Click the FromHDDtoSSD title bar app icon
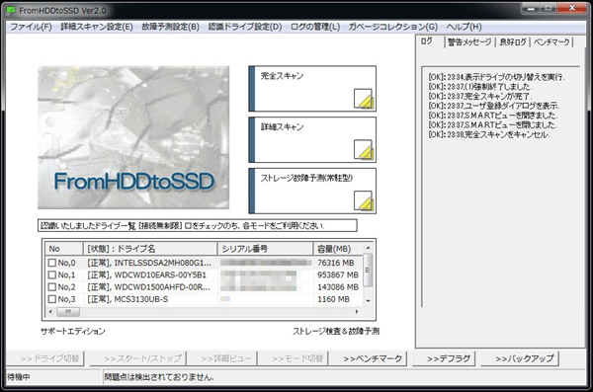The height and width of the screenshot is (392, 593). point(11,10)
